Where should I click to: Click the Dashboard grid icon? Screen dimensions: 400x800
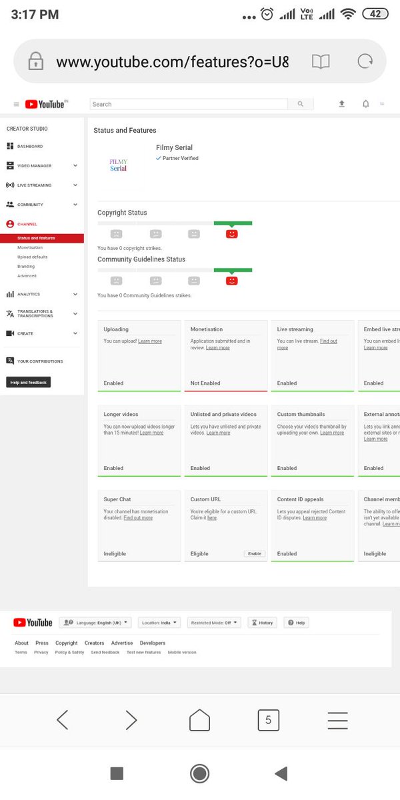tap(10, 146)
